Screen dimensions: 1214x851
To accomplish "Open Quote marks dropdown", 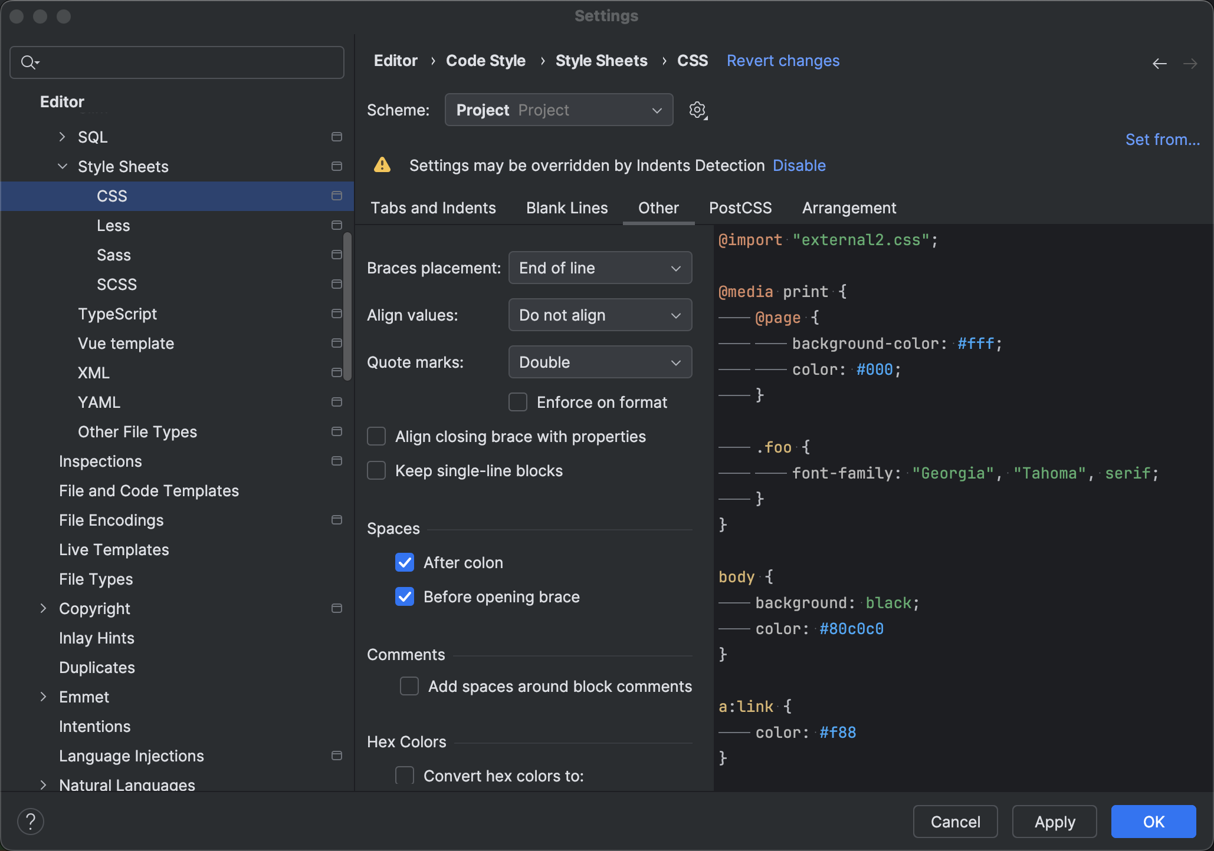I will point(600,362).
